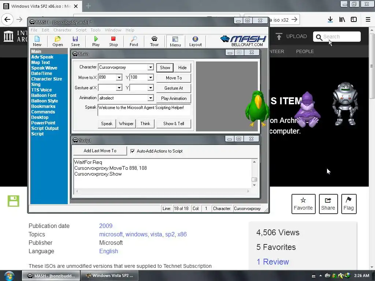Click the Internet Archive upload arrow icon
Viewport: 375px width, 281px height.
point(279,36)
